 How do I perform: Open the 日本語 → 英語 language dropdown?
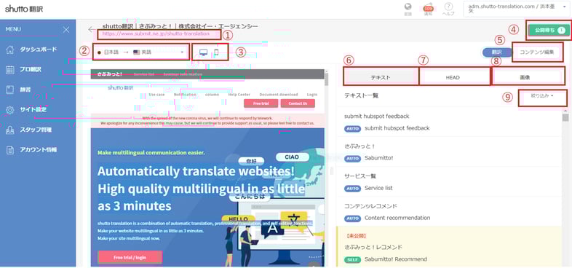(140, 52)
